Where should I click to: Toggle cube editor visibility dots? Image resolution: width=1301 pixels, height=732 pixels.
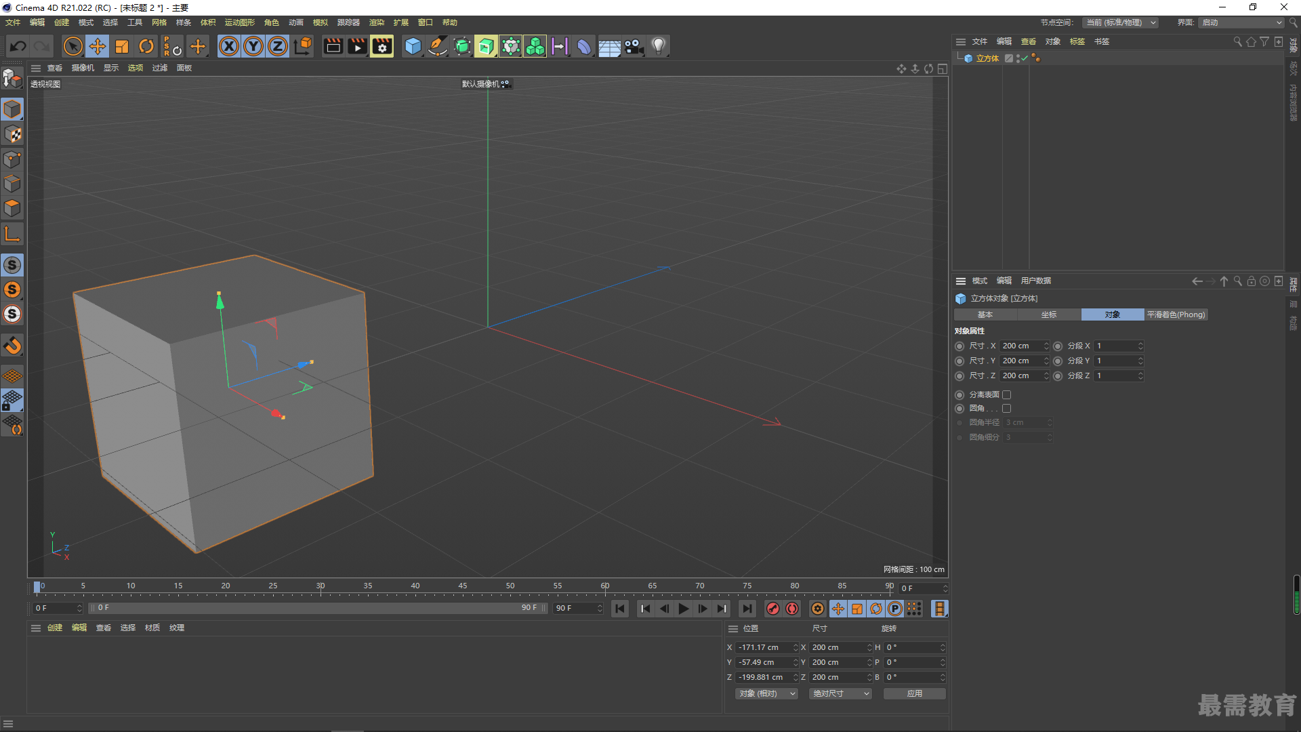1018,58
